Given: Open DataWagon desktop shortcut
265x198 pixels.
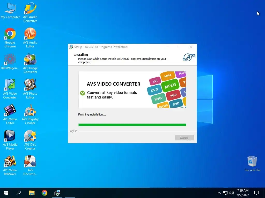Looking at the screenshot, I should [x=10, y=62].
